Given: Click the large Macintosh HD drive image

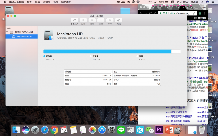Looking at the screenshot, I should (48, 35).
